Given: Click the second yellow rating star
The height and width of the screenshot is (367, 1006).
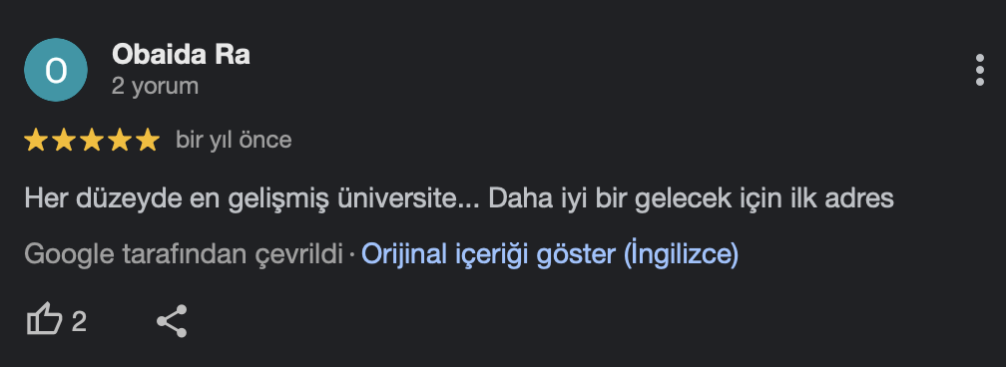Looking at the screenshot, I should (x=64, y=140).
